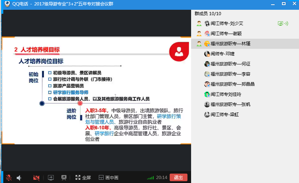Toggle the disabled camera icon

click(x=36, y=178)
